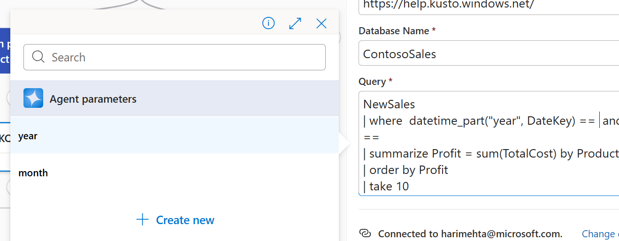This screenshot has width=619, height=241.
Task: Choose the year parameter
Action: [175, 136]
